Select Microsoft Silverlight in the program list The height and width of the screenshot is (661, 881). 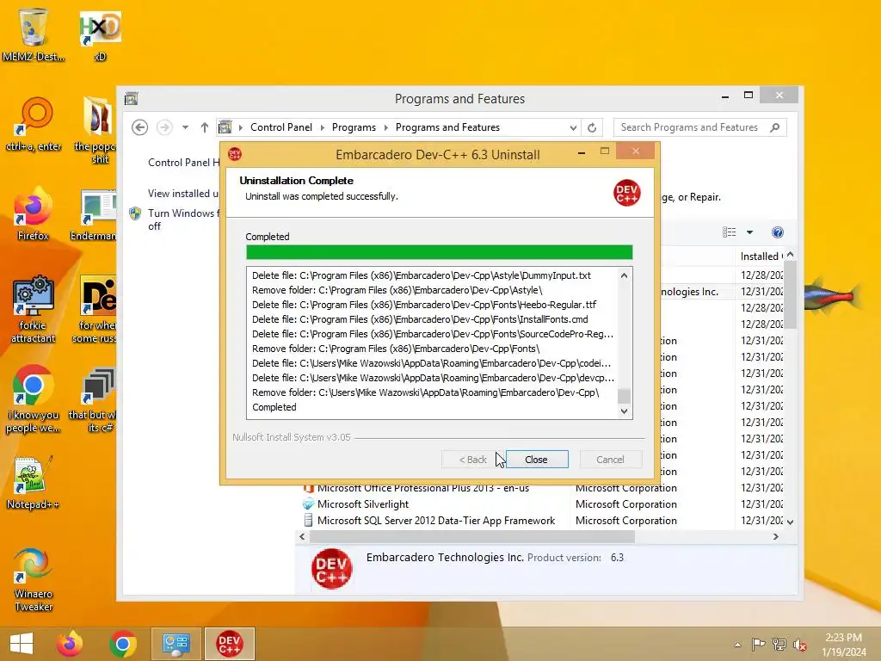pyautogui.click(x=363, y=504)
